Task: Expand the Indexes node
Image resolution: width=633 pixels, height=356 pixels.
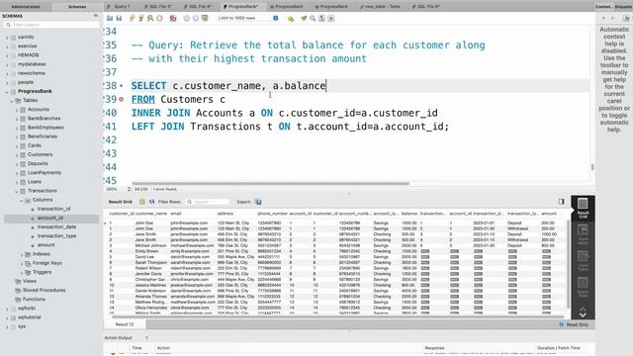Action: [x=22, y=254]
